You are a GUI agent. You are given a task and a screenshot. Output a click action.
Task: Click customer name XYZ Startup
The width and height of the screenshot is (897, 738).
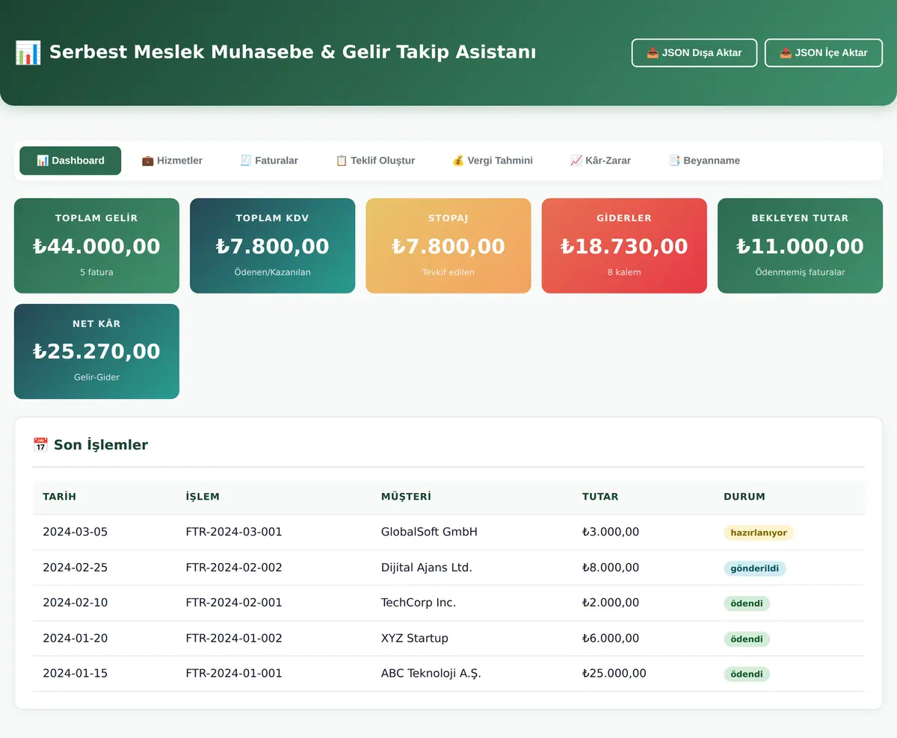pyautogui.click(x=415, y=639)
